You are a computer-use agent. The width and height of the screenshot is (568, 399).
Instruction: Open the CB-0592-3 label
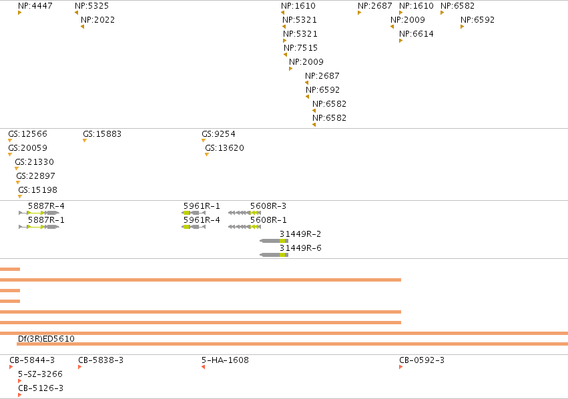(x=422, y=360)
